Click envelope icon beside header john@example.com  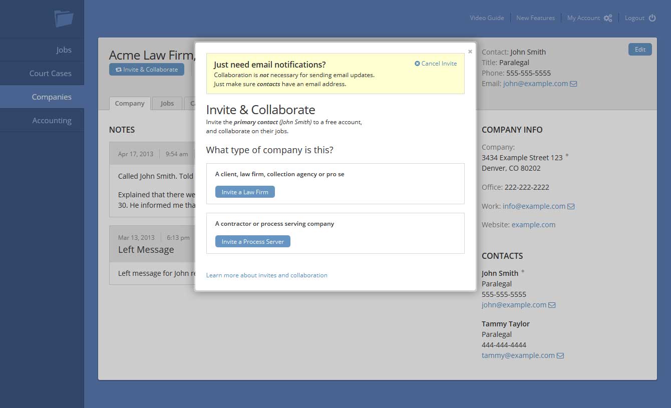click(x=574, y=84)
